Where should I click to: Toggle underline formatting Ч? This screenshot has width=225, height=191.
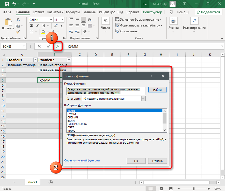(x=44, y=26)
